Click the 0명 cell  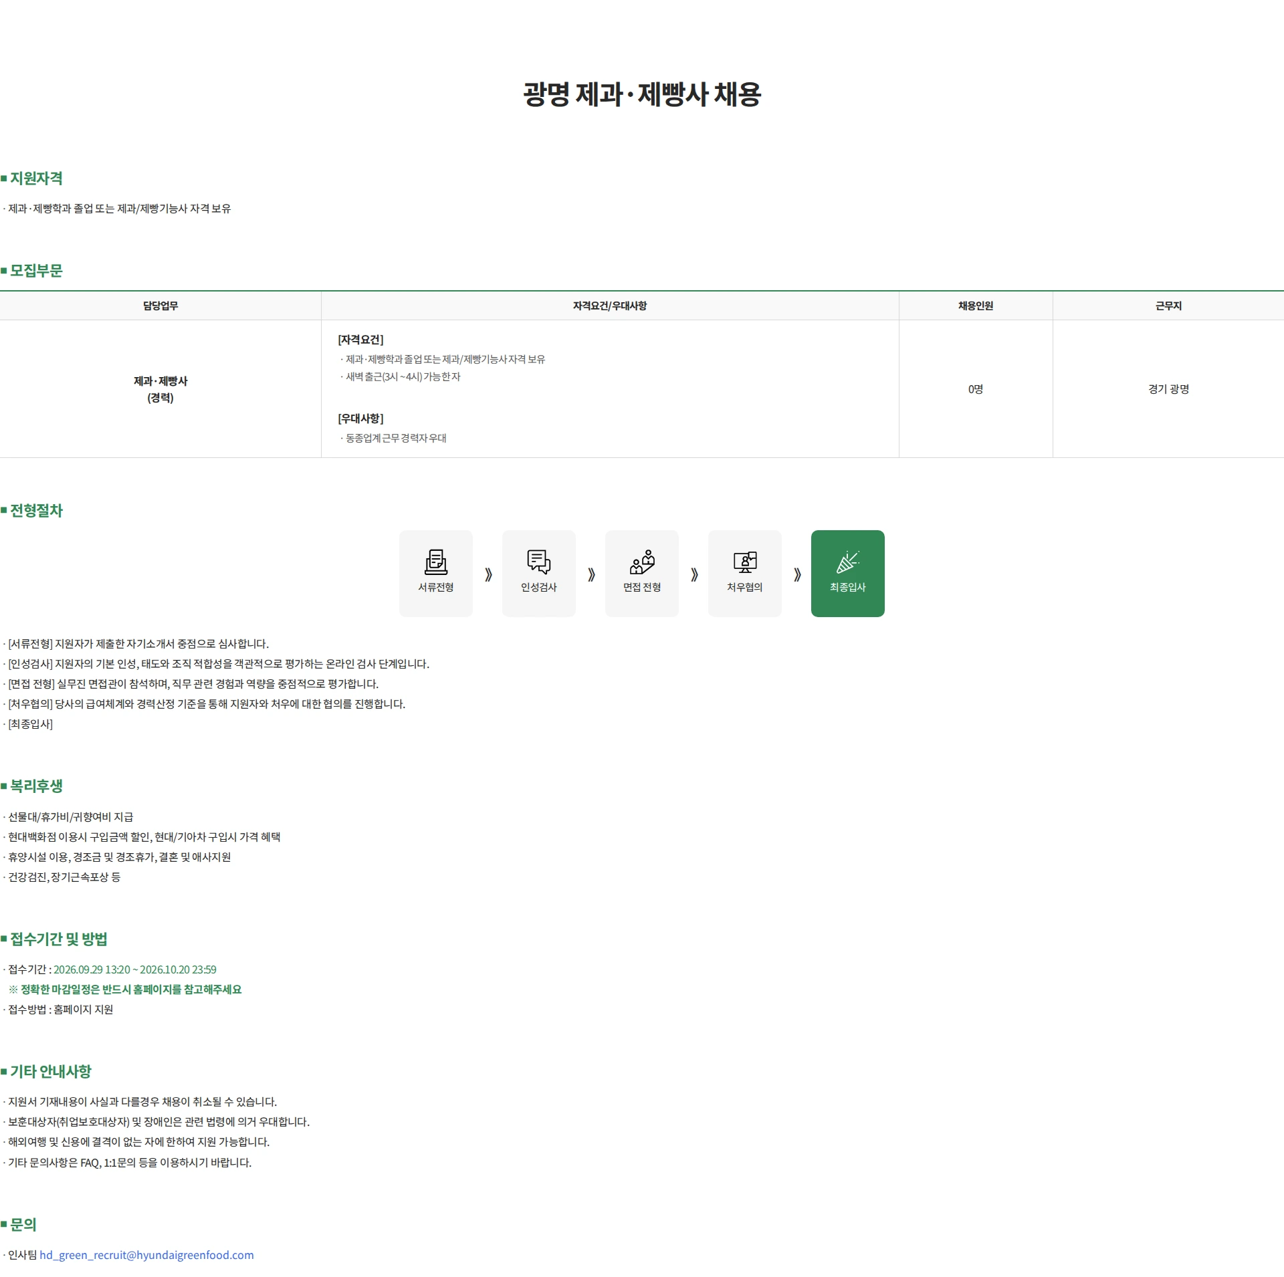click(x=976, y=389)
